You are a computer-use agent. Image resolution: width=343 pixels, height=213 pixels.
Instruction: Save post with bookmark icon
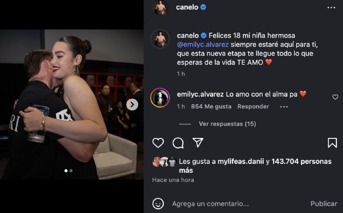point(332,143)
